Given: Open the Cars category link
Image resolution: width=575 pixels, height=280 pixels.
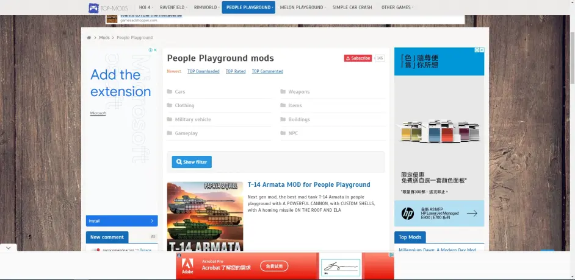Looking at the screenshot, I should pos(180,92).
